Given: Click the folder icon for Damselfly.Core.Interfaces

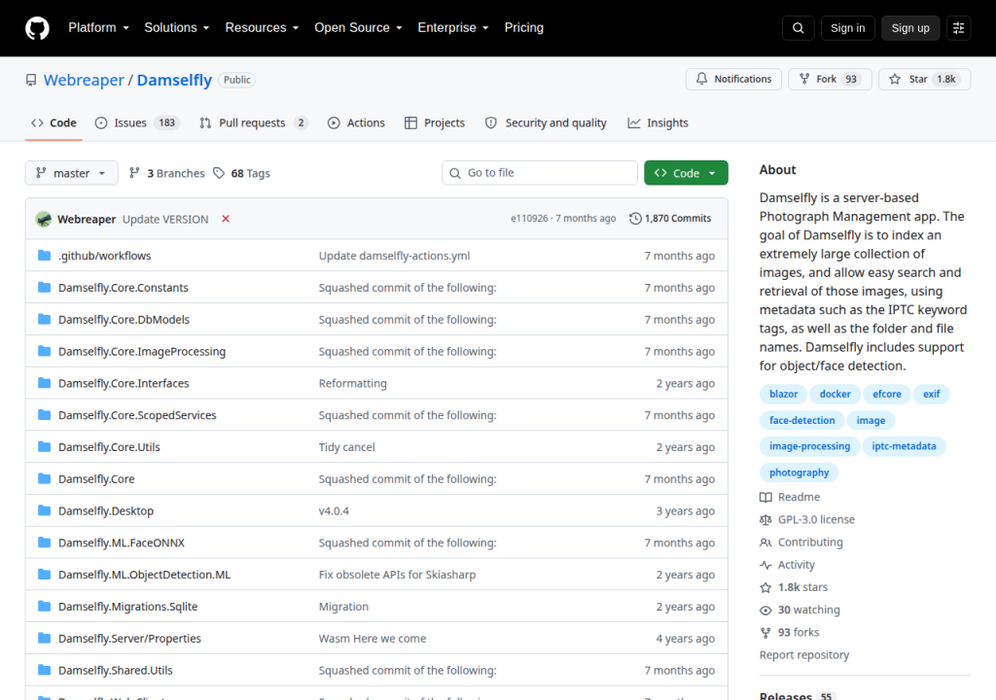Looking at the screenshot, I should pyautogui.click(x=44, y=383).
